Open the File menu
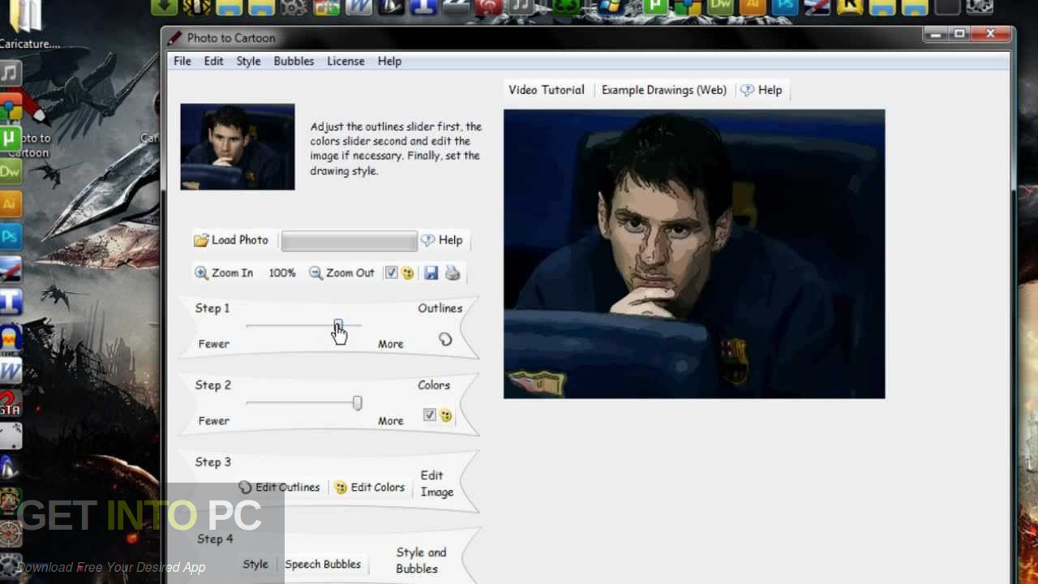The image size is (1038, 584). click(x=182, y=61)
